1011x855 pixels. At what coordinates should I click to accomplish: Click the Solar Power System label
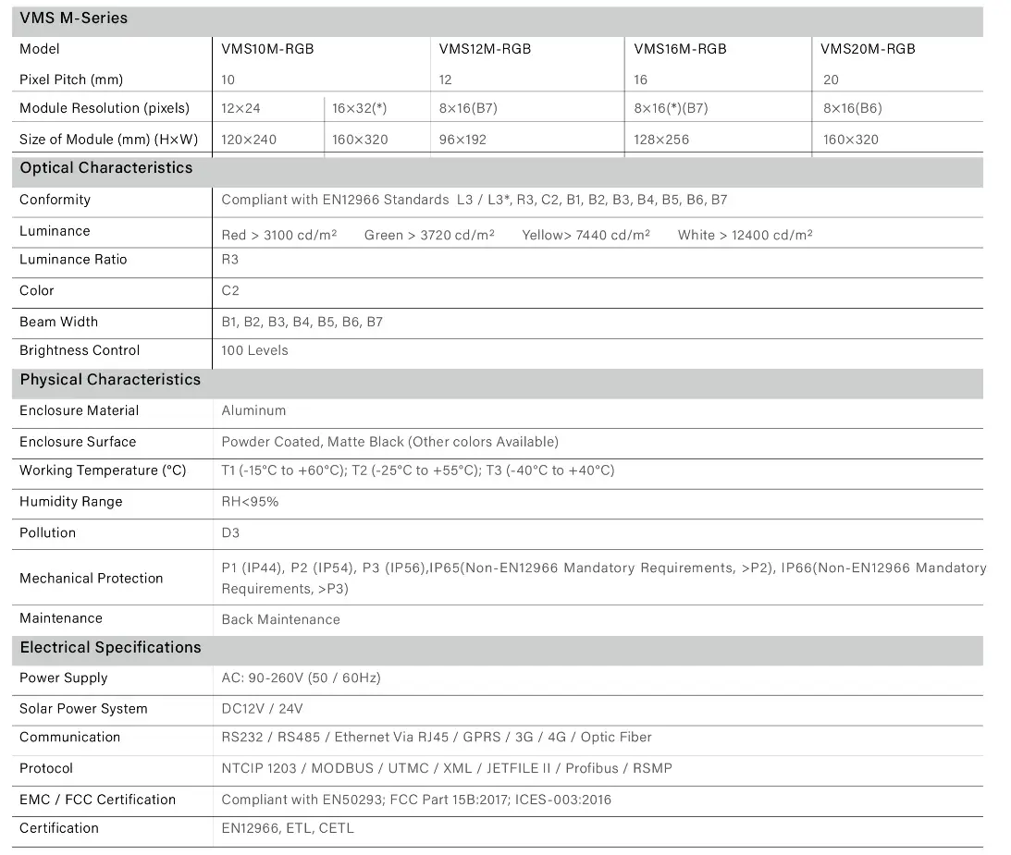[83, 709]
